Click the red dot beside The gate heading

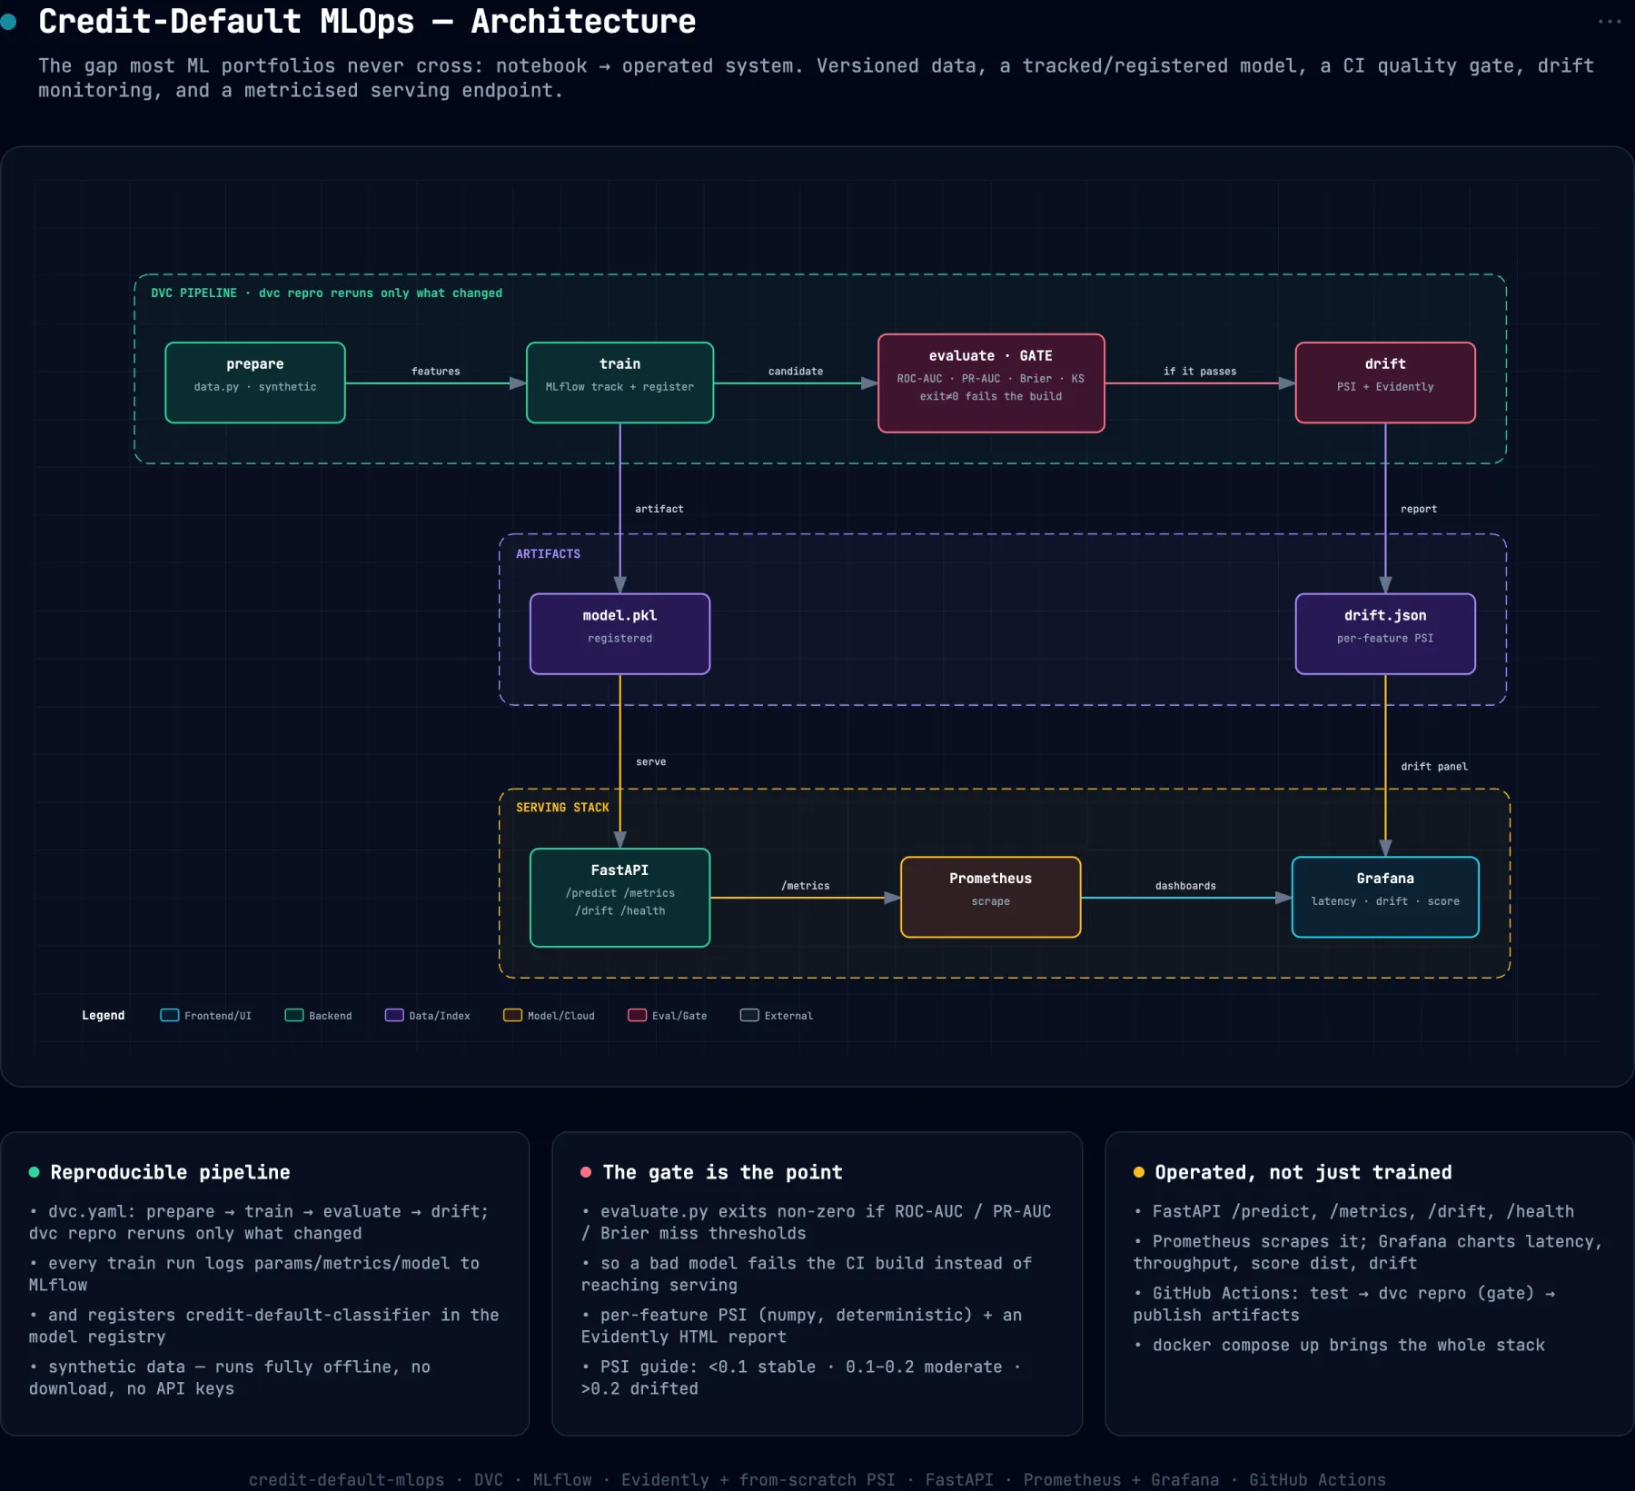click(x=586, y=1172)
